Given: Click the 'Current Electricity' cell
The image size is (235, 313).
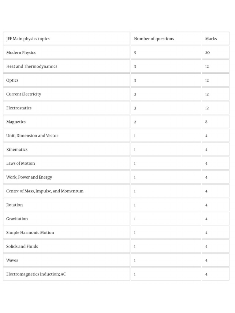Looking at the screenshot, I should (66, 94).
